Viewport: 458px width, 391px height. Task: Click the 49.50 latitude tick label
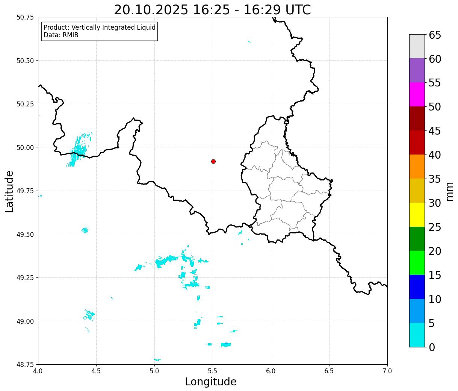click(25, 234)
